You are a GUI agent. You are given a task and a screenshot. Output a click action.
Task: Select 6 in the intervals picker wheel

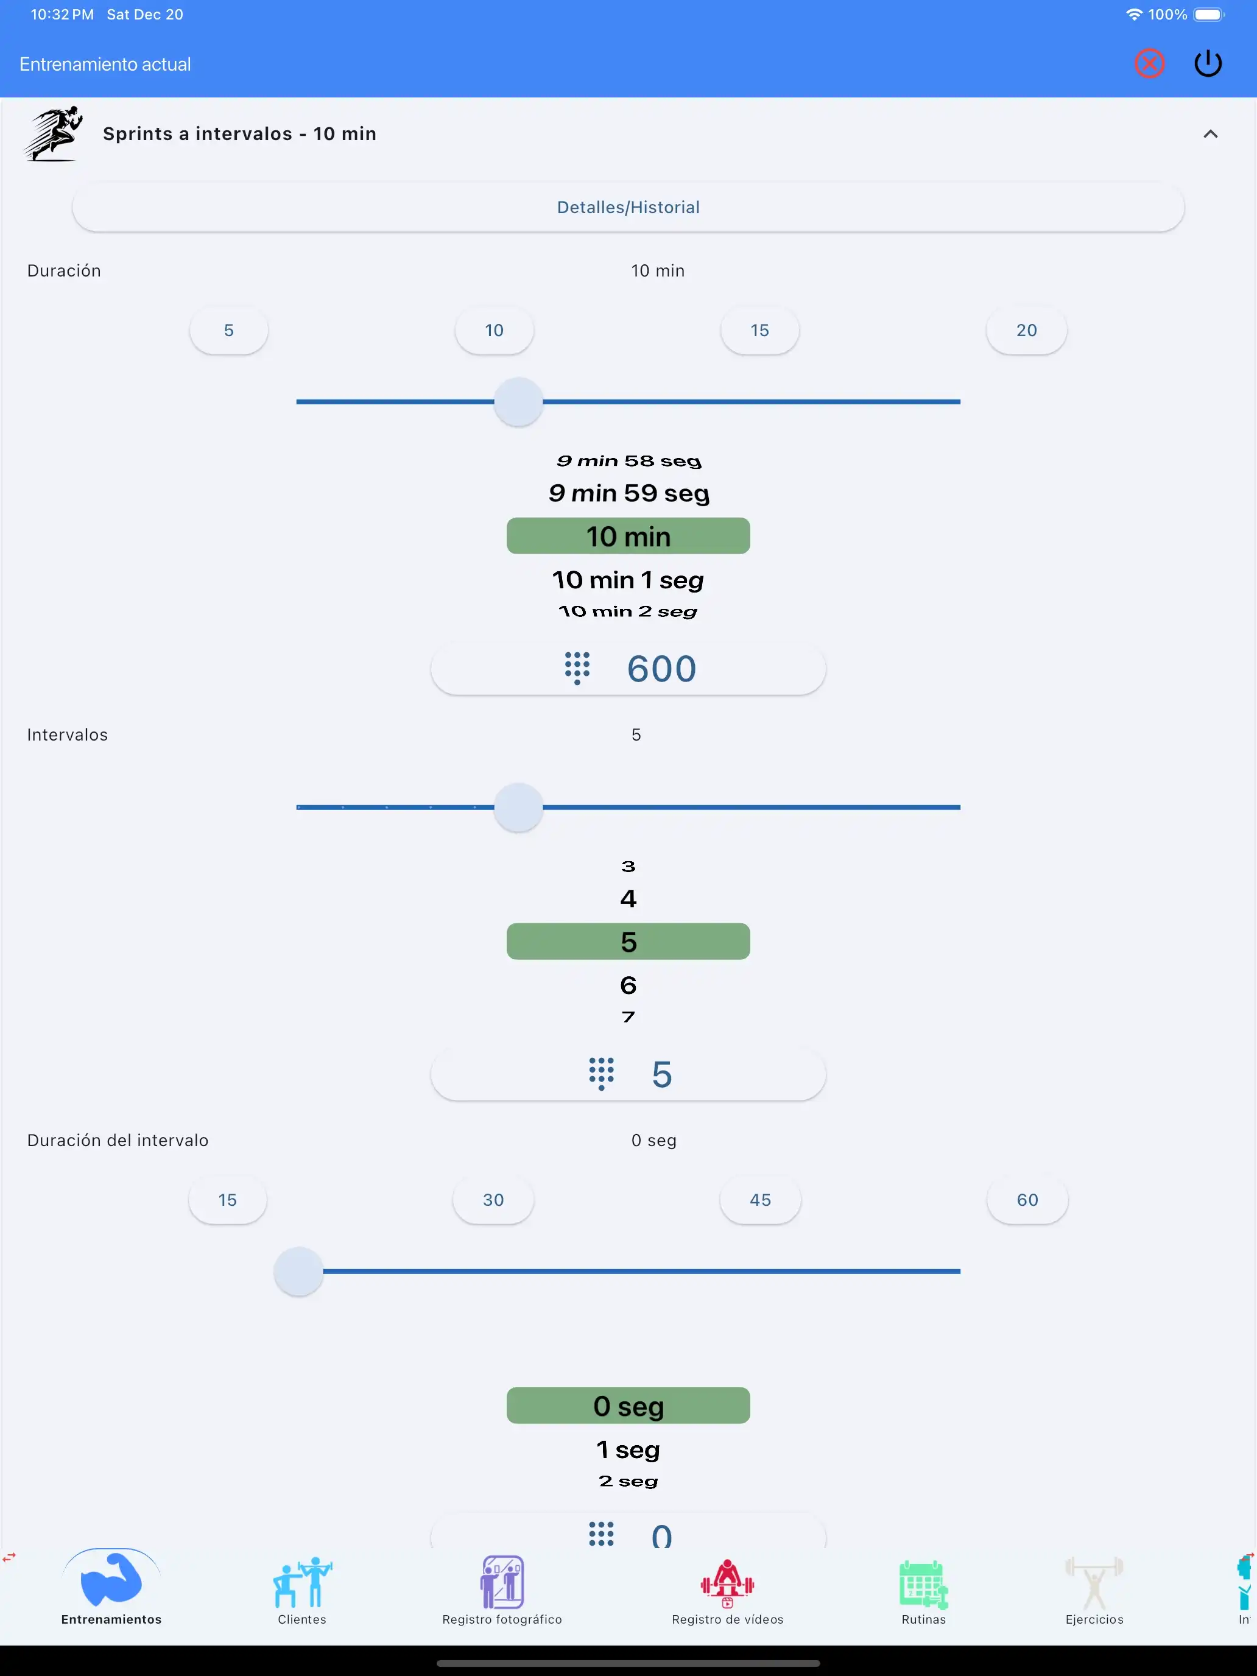click(x=628, y=985)
